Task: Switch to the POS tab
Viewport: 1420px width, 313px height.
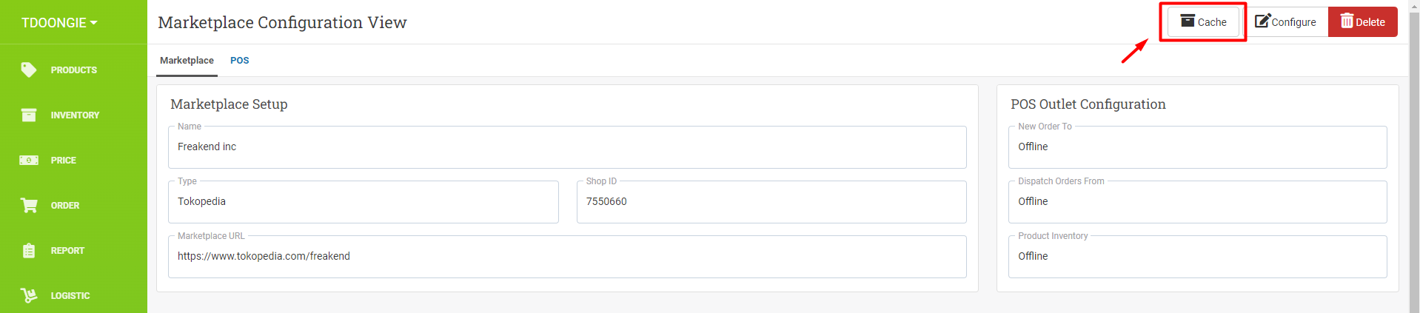Action: point(239,61)
